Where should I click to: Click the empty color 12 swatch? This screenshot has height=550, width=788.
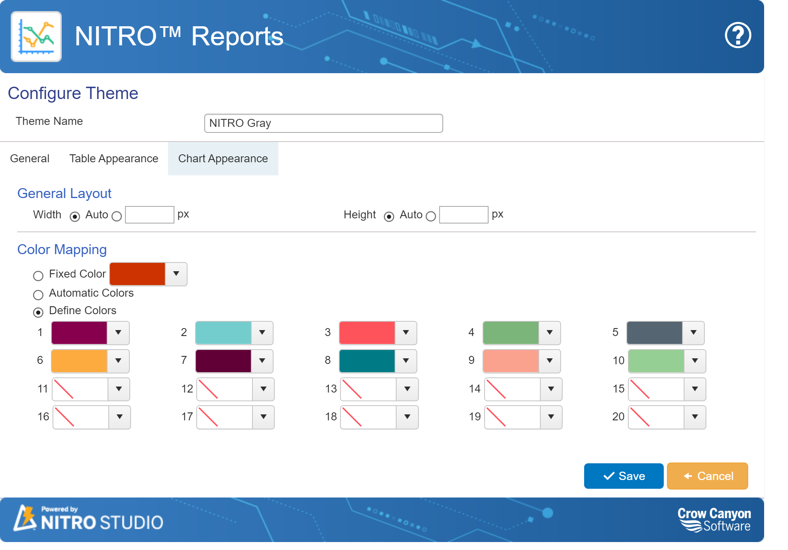coord(225,389)
